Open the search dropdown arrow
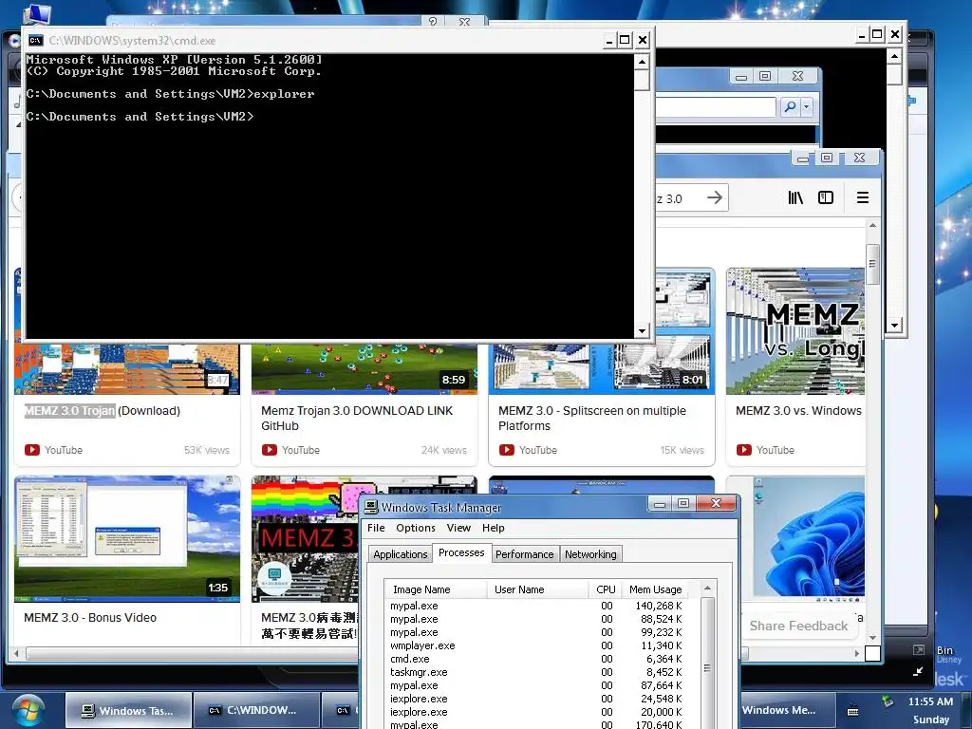Image resolution: width=972 pixels, height=729 pixels. click(806, 106)
